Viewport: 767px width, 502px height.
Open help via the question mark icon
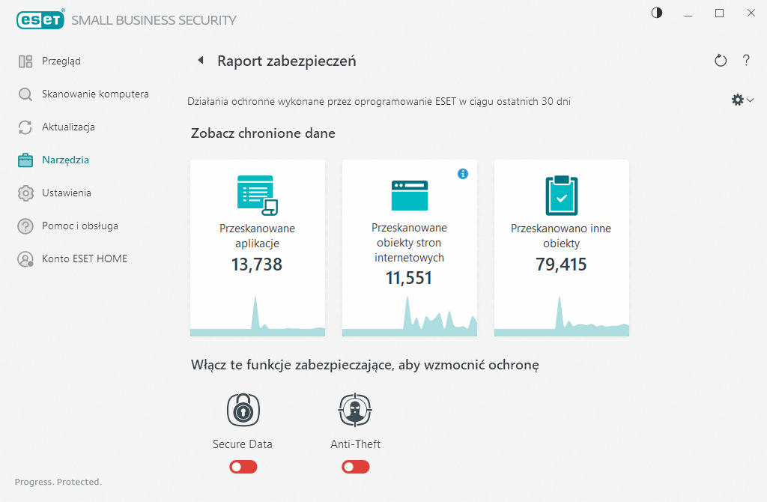(746, 61)
